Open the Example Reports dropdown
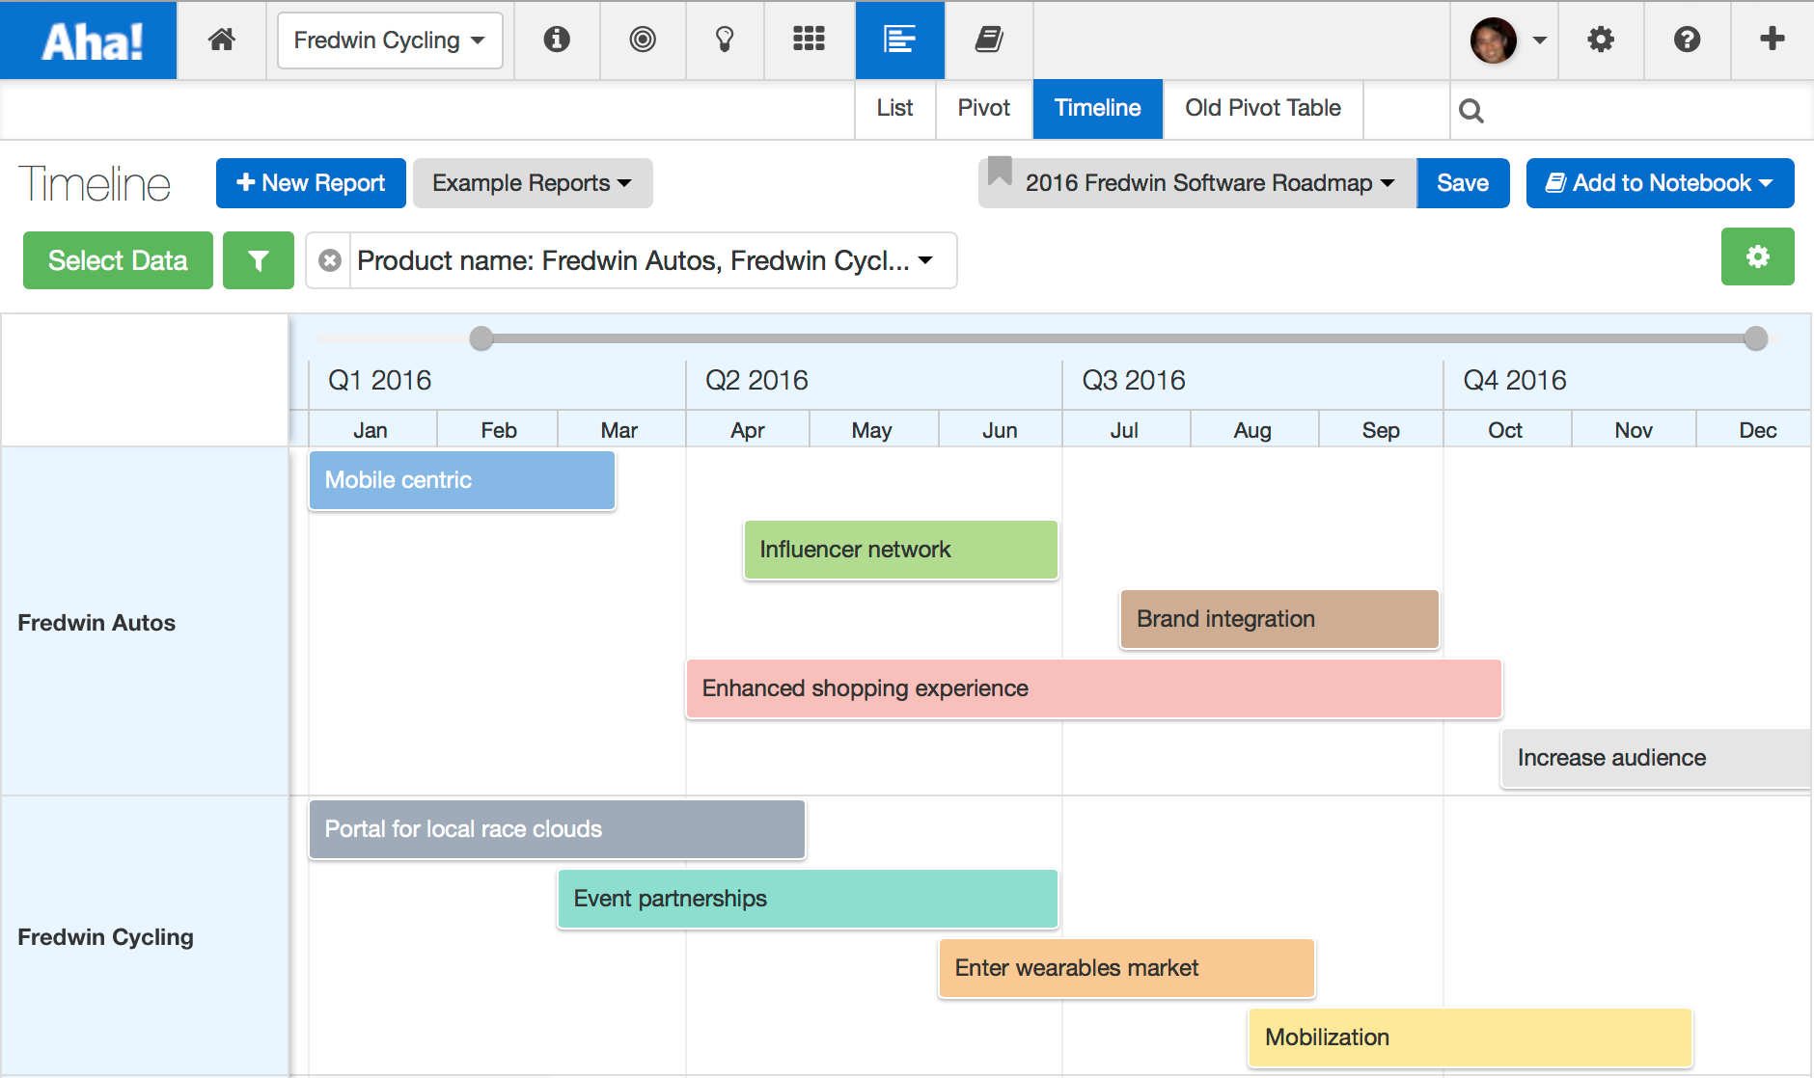 click(x=533, y=183)
